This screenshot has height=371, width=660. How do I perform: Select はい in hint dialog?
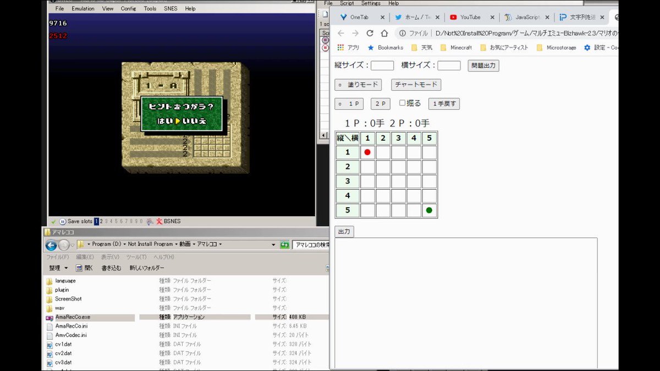point(164,121)
